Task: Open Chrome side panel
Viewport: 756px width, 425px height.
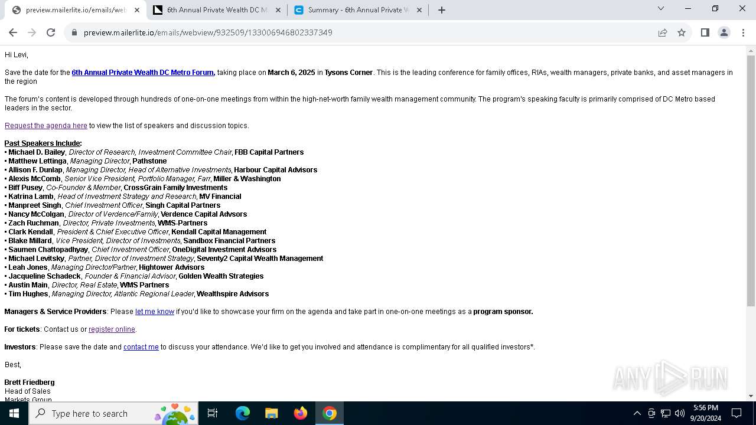Action: [705, 32]
